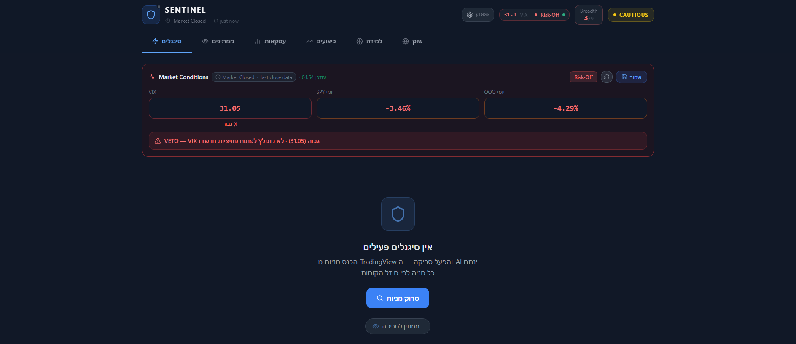Image resolution: width=796 pixels, height=344 pixels.
Task: Click the SPY daily -3.46% box
Action: click(398, 108)
